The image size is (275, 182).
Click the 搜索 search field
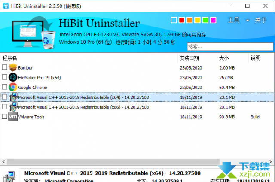click(230, 47)
